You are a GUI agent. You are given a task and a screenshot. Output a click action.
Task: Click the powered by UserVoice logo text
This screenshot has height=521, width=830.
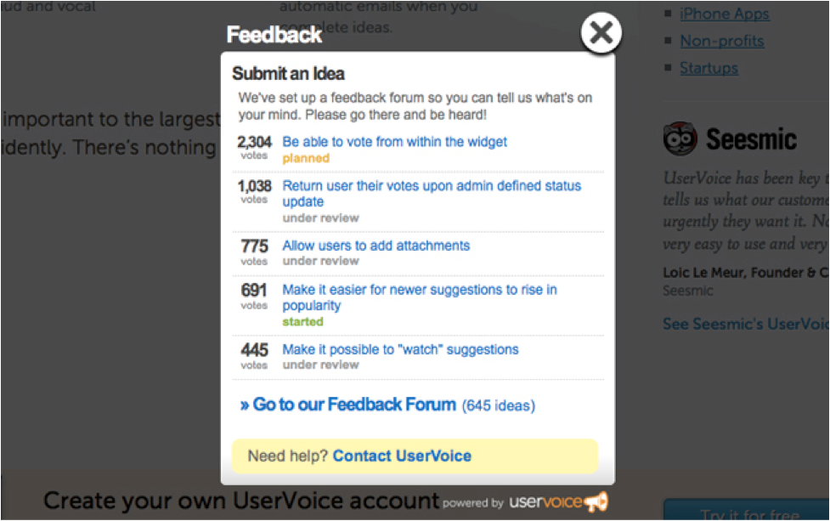tap(545, 502)
